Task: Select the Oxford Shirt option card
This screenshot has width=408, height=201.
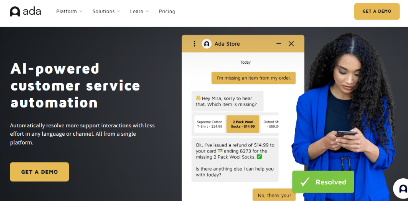Action: pos(270,124)
